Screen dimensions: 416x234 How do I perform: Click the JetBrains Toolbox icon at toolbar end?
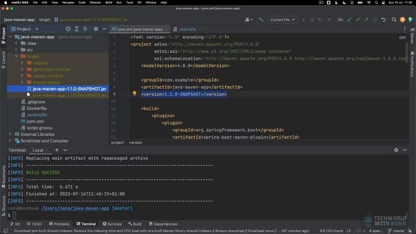tap(411, 19)
